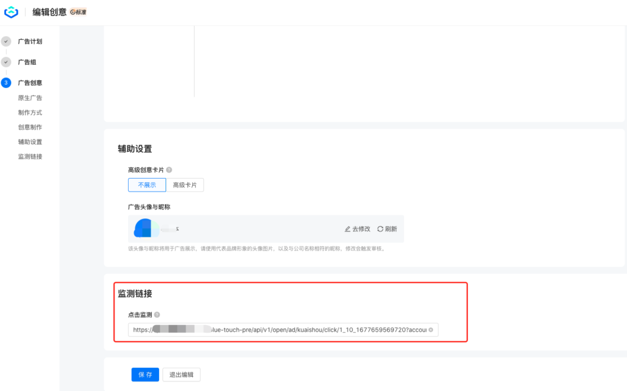Click the 退出编辑 button
Screen dimensions: 627x391
[181, 375]
